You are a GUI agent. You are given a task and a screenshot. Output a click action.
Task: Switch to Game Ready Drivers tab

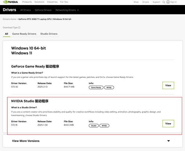tap(24, 34)
